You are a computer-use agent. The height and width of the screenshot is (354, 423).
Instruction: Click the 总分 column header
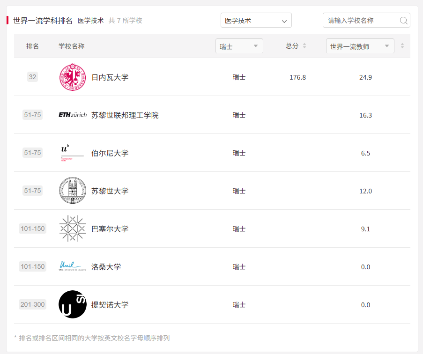coord(292,46)
